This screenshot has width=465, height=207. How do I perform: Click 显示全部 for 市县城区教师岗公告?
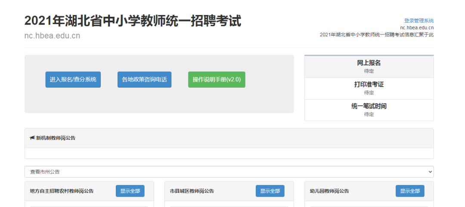pos(270,191)
